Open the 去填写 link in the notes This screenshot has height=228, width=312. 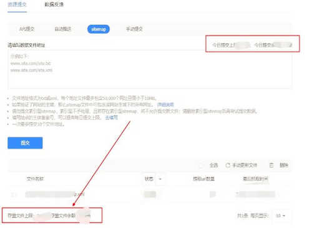[x=111, y=117]
